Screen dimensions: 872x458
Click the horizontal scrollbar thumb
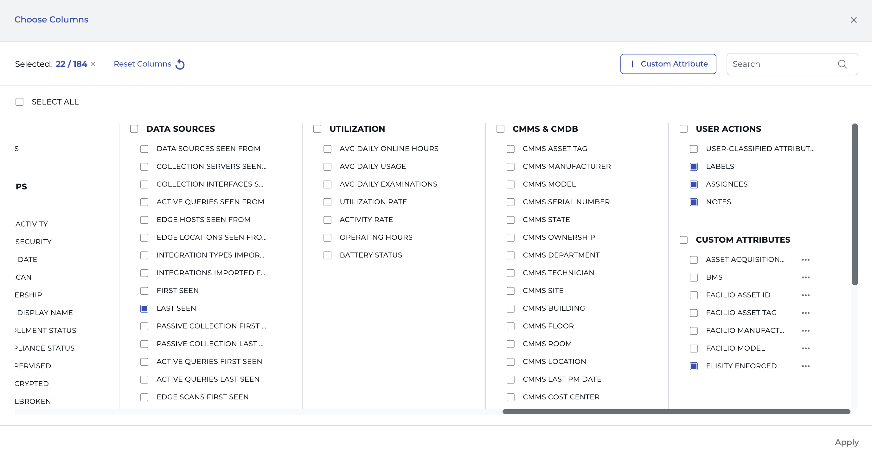676,412
